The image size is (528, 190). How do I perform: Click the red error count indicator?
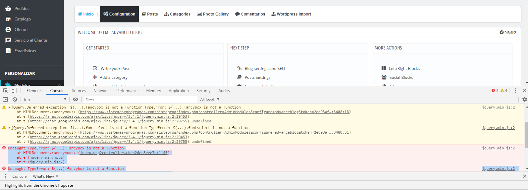[495, 90]
